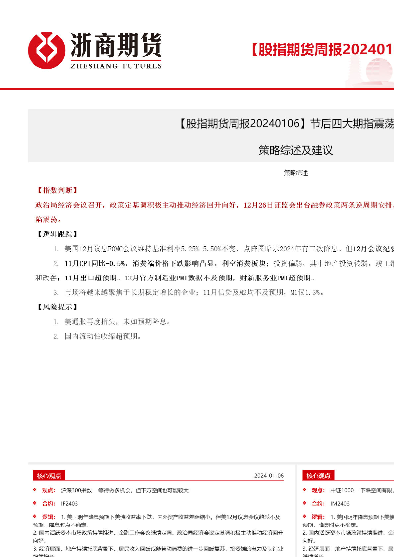Click the diamond bullet beside 合约 IF2403
The height and width of the screenshot is (557, 394).
point(35,503)
